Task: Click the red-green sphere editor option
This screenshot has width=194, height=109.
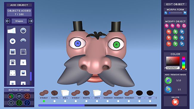Action: pyautogui.click(x=11, y=96)
